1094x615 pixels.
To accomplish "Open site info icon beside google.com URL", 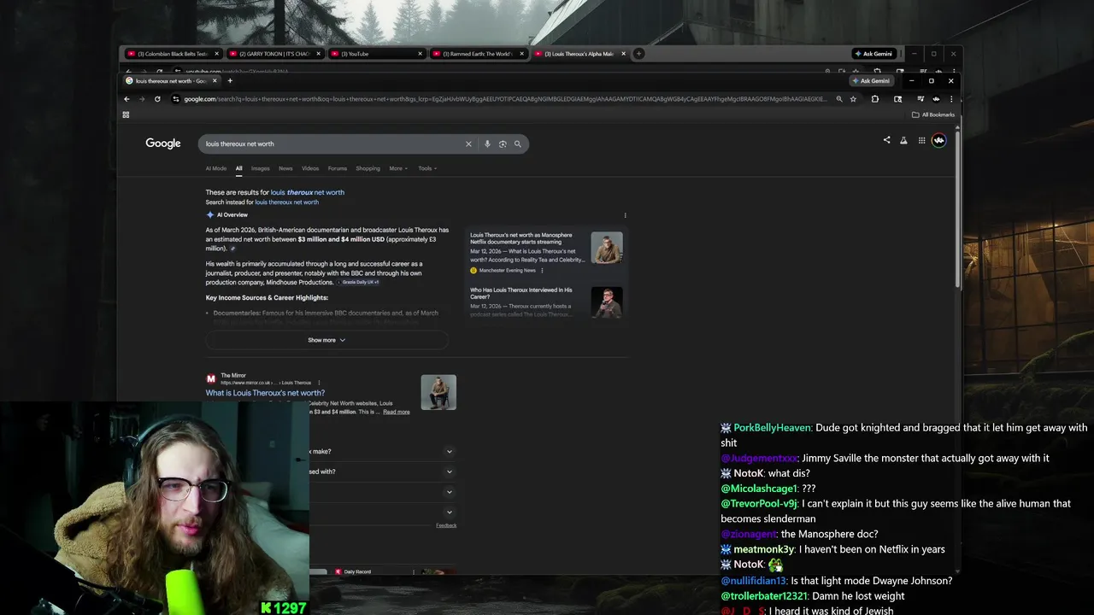I will (x=176, y=99).
